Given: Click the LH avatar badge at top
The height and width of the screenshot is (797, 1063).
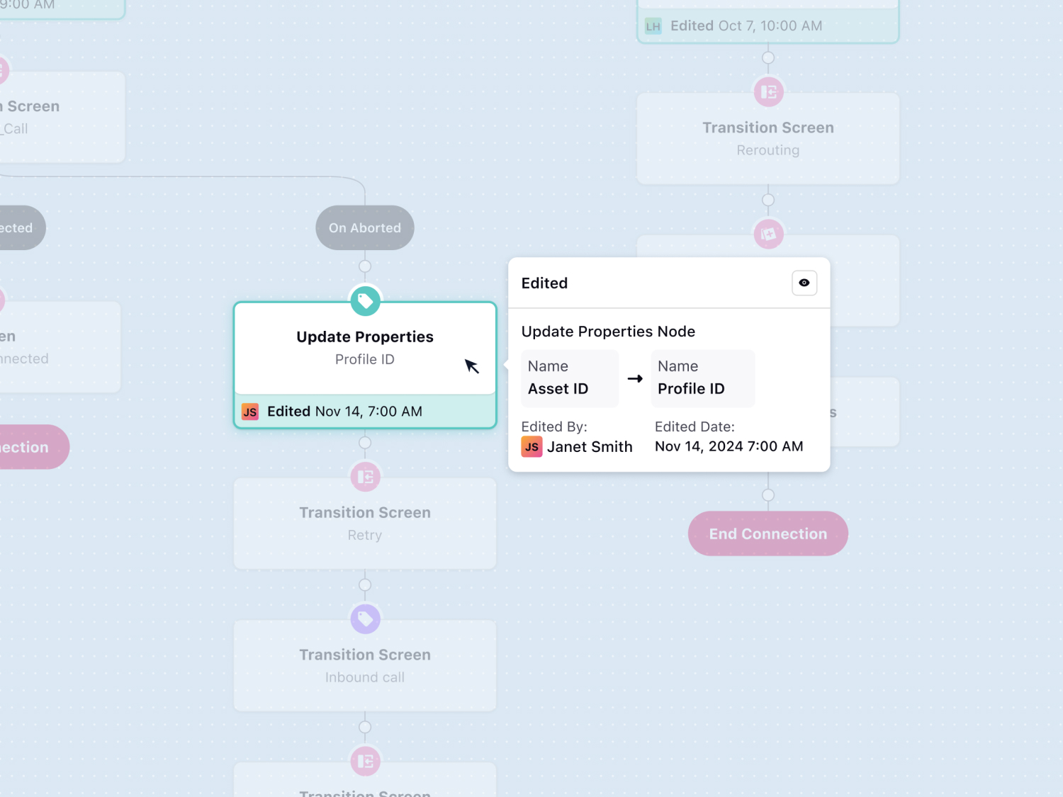Looking at the screenshot, I should tap(653, 27).
